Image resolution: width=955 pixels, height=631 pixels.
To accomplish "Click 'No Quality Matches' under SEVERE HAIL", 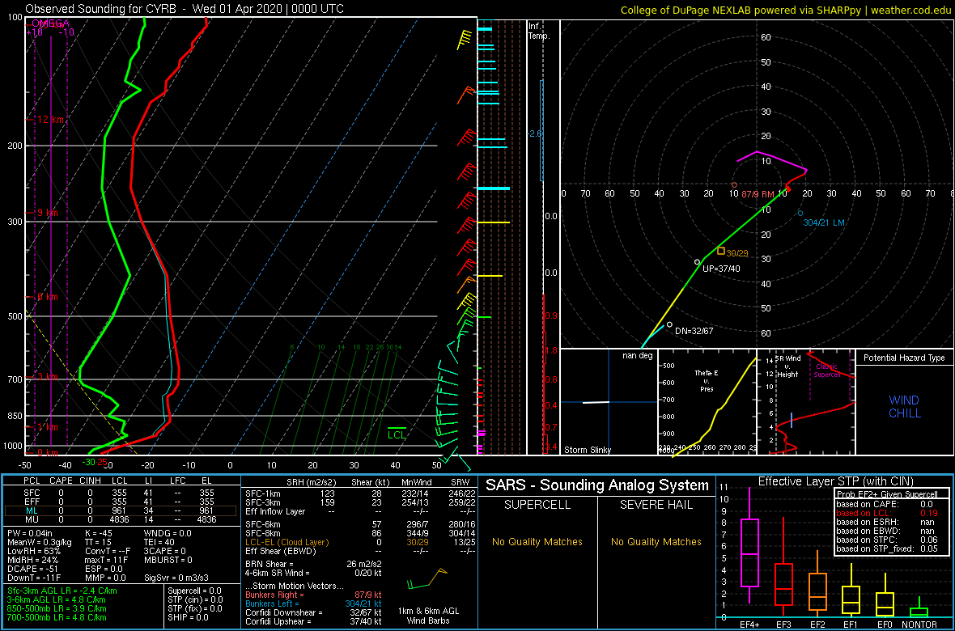I will click(656, 542).
